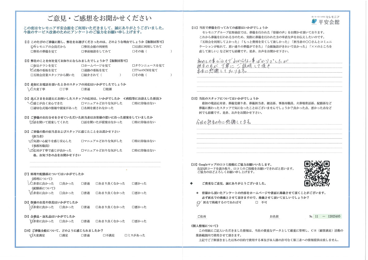
Task: Click question 7 料理や配膳係 heading
Action: (54, 174)
